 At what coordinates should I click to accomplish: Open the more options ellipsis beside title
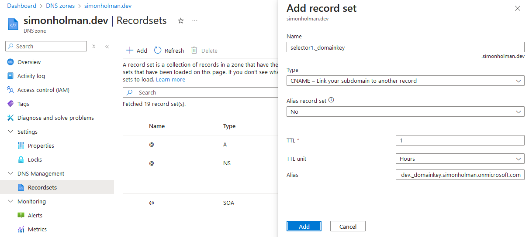(195, 20)
